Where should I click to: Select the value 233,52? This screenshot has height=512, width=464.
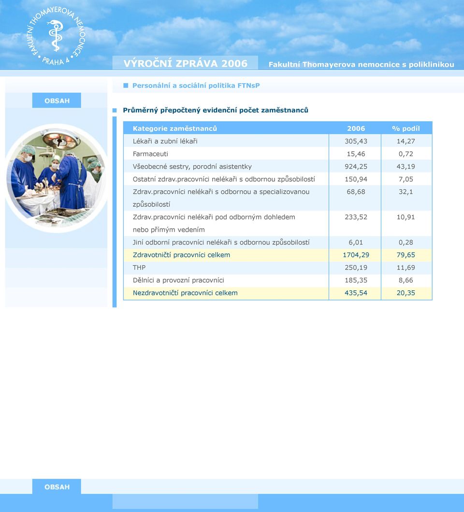(356, 217)
